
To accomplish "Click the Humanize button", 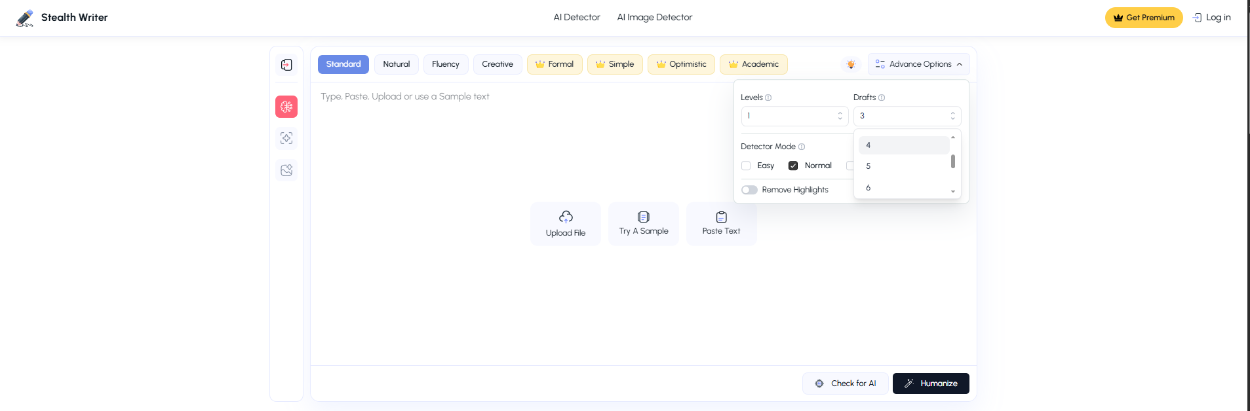I will [931, 384].
